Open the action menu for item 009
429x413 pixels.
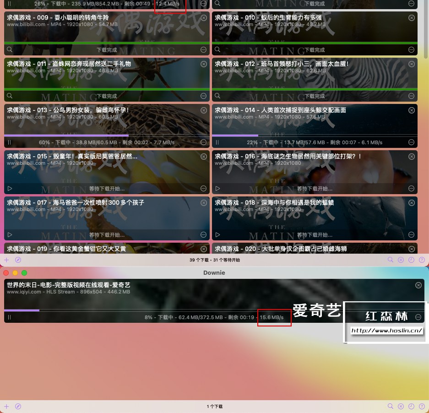pyautogui.click(x=203, y=49)
